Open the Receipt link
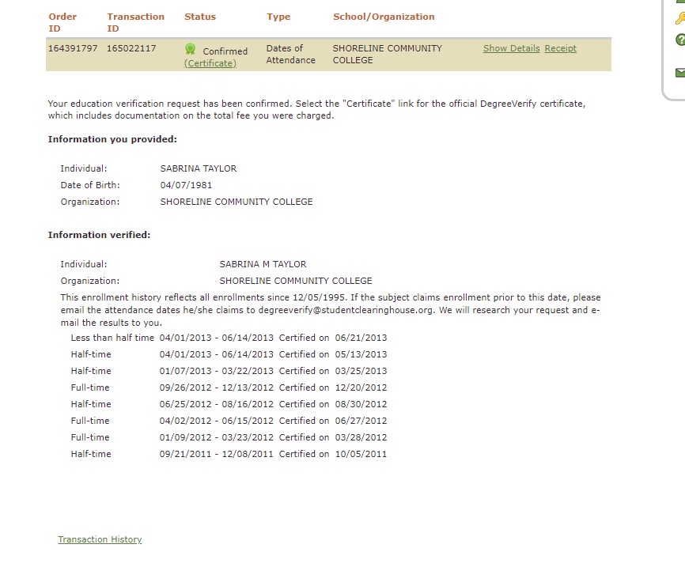 (560, 48)
